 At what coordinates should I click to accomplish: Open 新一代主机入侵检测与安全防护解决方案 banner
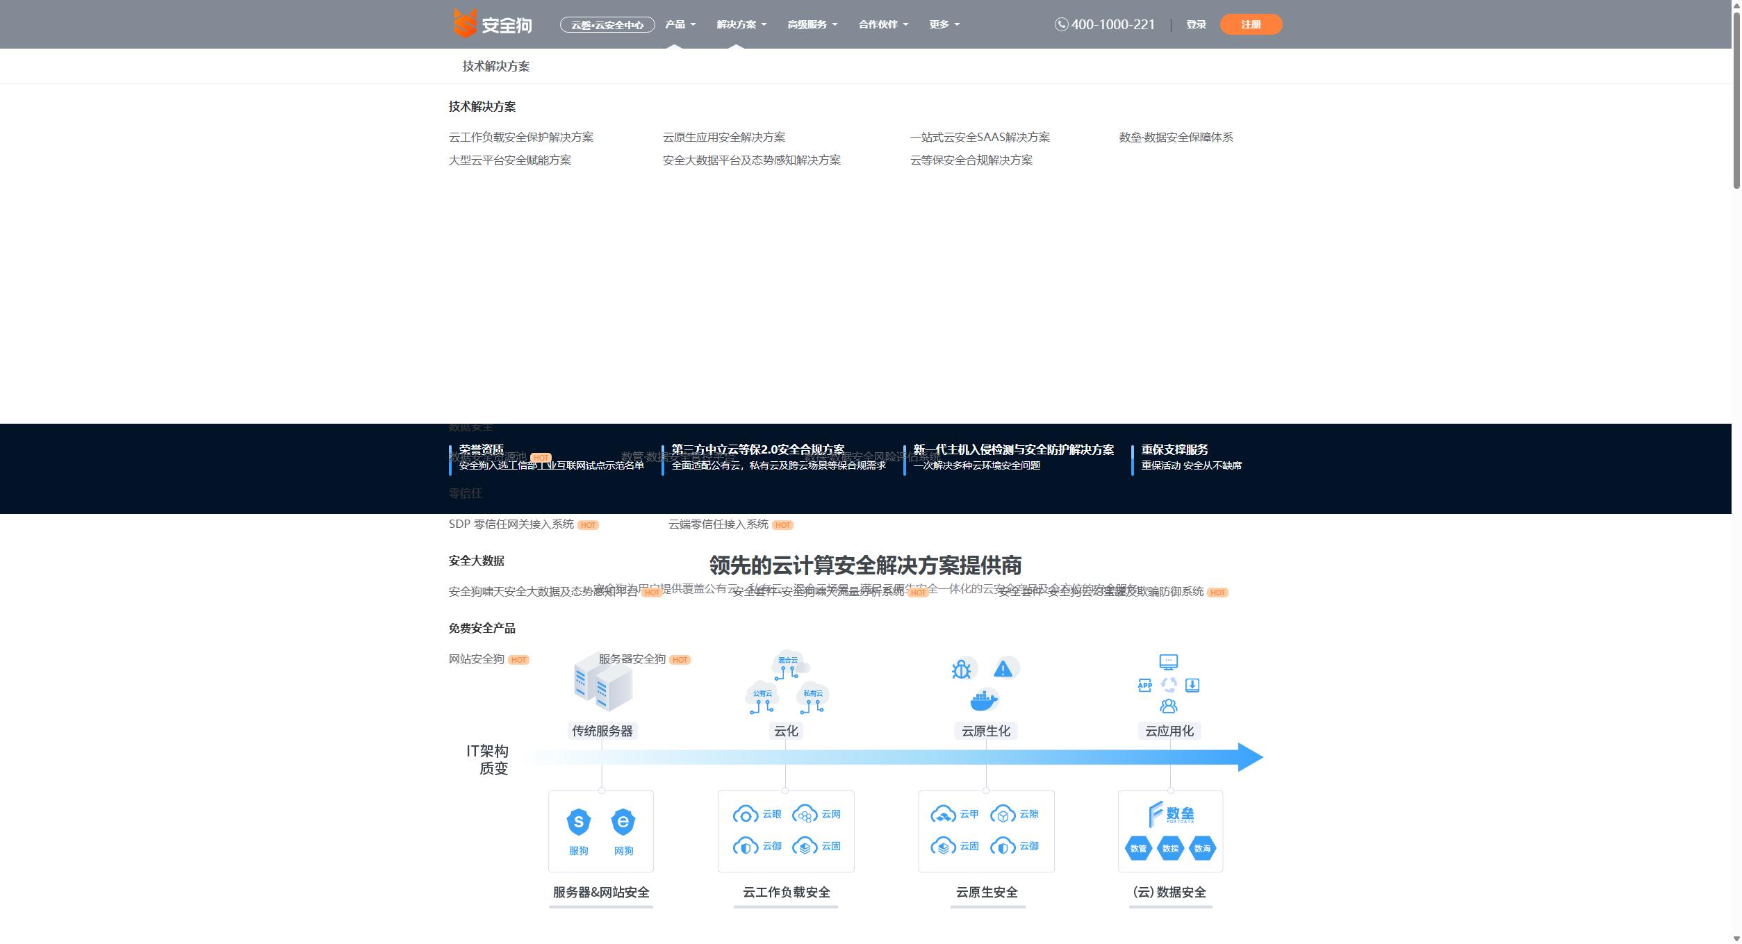(x=1009, y=457)
